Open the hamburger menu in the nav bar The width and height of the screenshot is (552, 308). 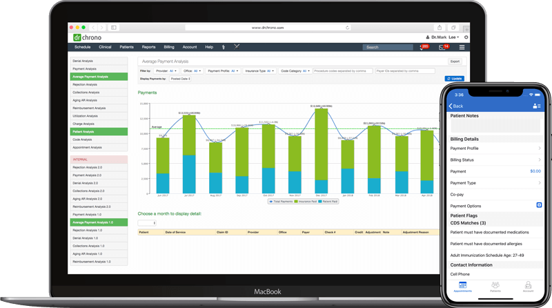pyautogui.click(x=462, y=47)
